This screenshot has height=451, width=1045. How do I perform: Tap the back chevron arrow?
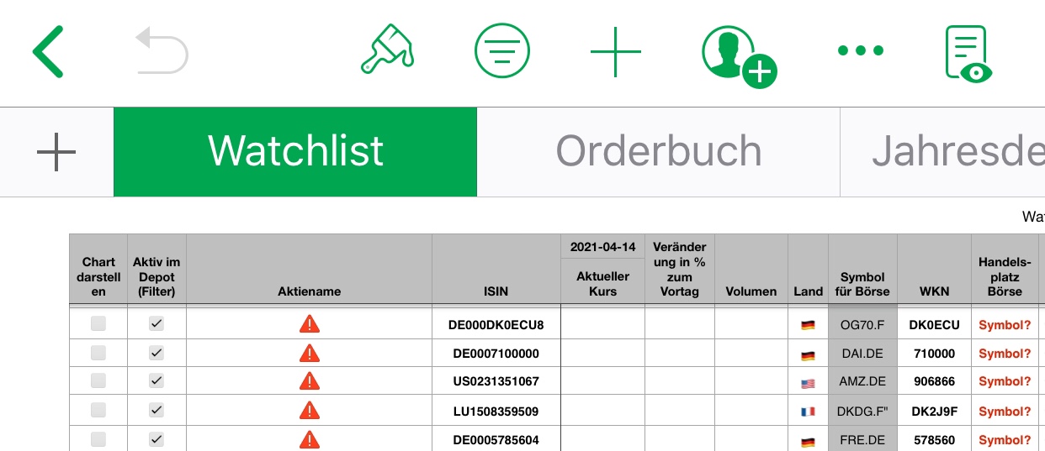[x=48, y=51]
